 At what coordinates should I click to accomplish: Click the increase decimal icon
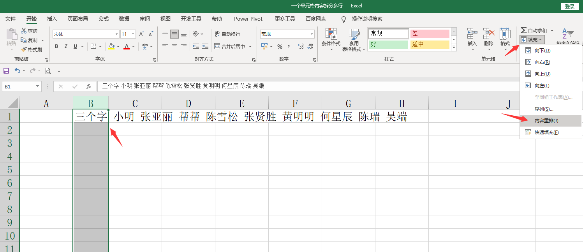301,46
